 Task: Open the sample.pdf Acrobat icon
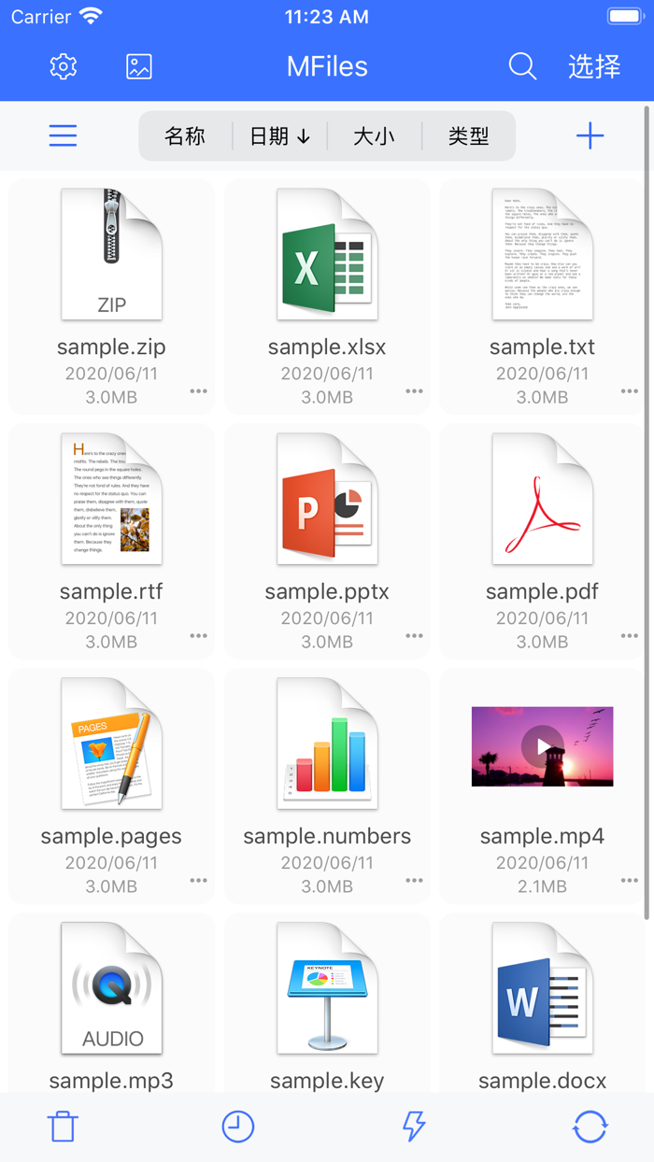tap(543, 499)
